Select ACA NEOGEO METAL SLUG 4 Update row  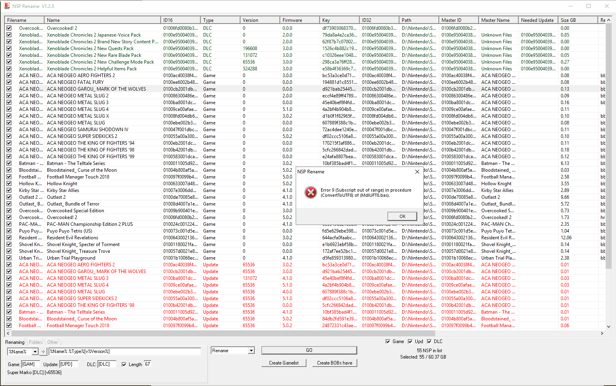click(x=305, y=285)
